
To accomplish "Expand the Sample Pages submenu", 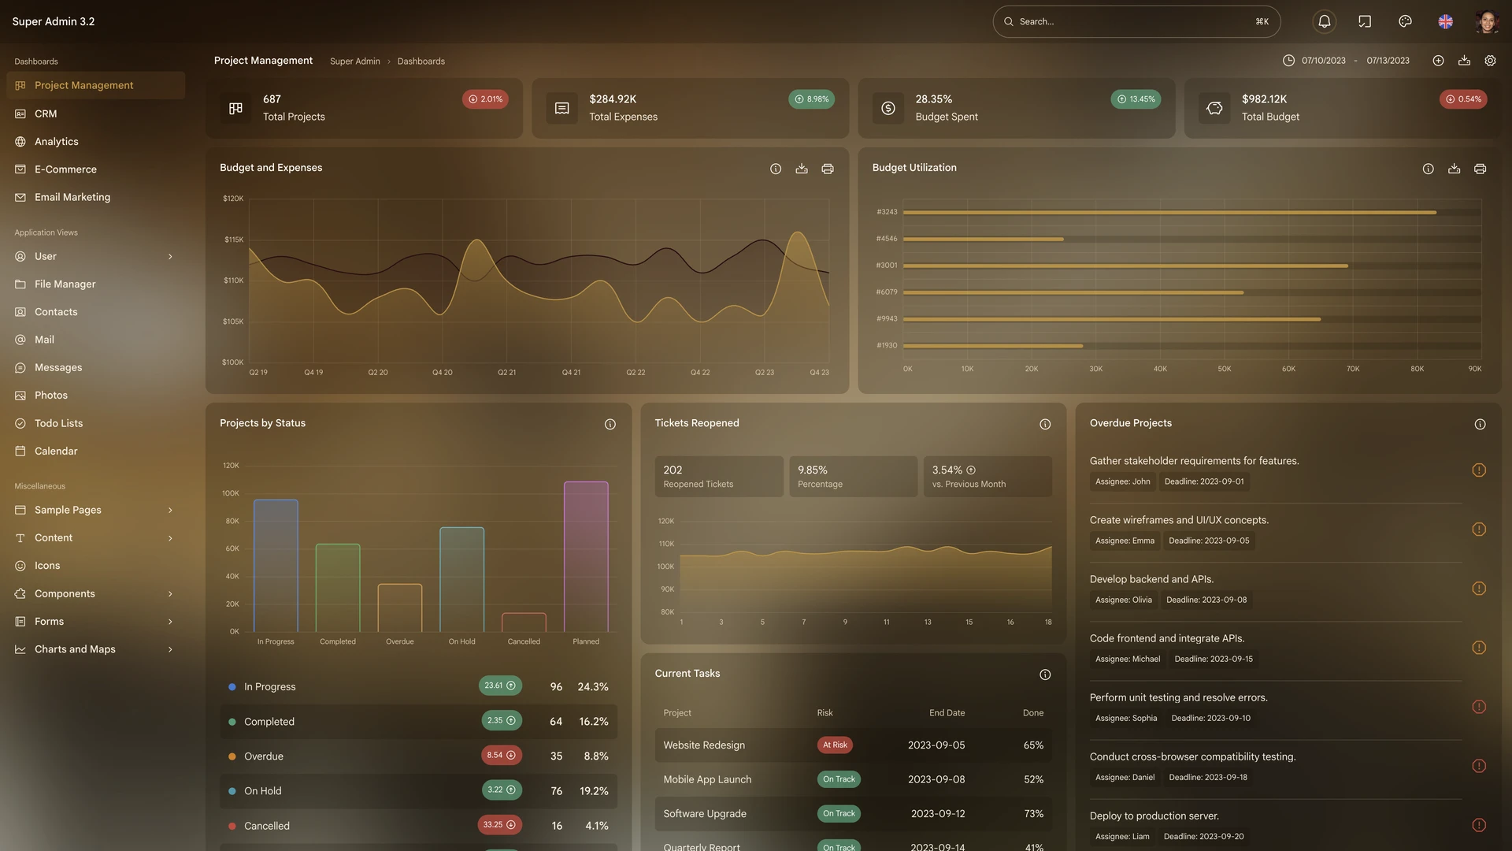I will [x=170, y=511].
